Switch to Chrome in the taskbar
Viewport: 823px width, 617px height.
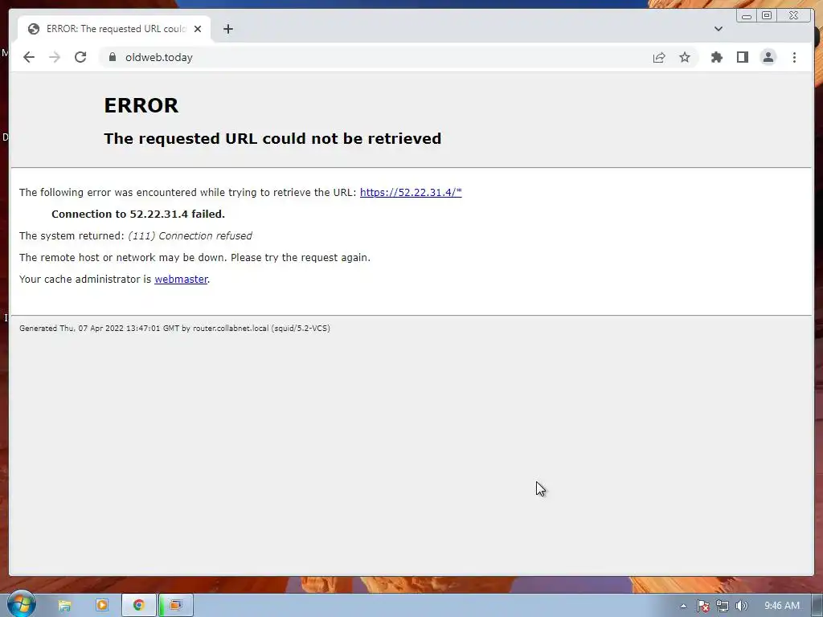[138, 606]
